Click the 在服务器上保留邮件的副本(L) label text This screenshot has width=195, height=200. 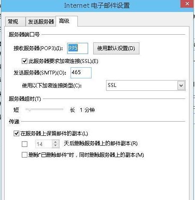coord(54,134)
